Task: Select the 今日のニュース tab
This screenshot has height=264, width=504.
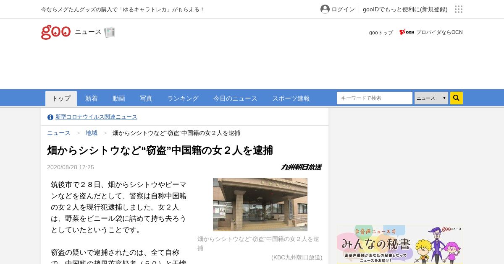Action: pyautogui.click(x=235, y=98)
